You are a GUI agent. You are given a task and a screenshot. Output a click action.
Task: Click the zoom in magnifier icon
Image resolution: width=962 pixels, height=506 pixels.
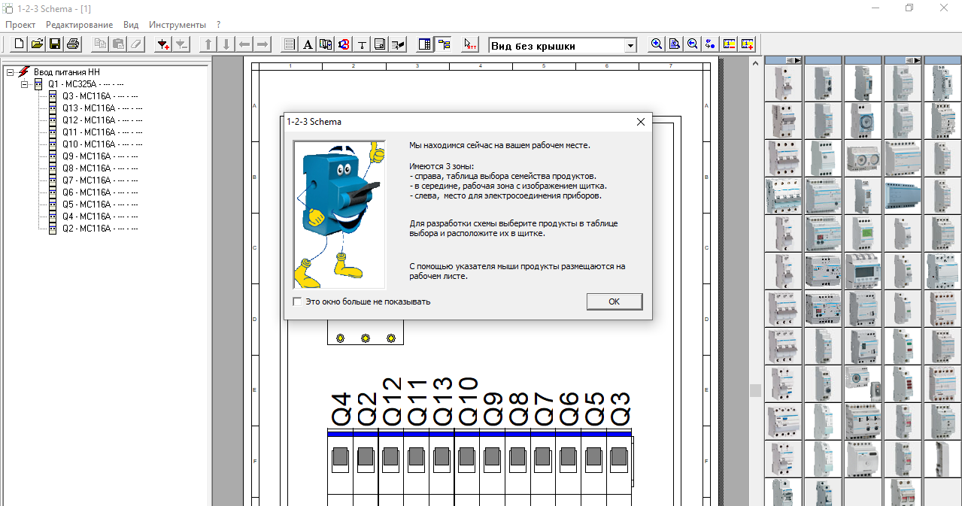[657, 44]
